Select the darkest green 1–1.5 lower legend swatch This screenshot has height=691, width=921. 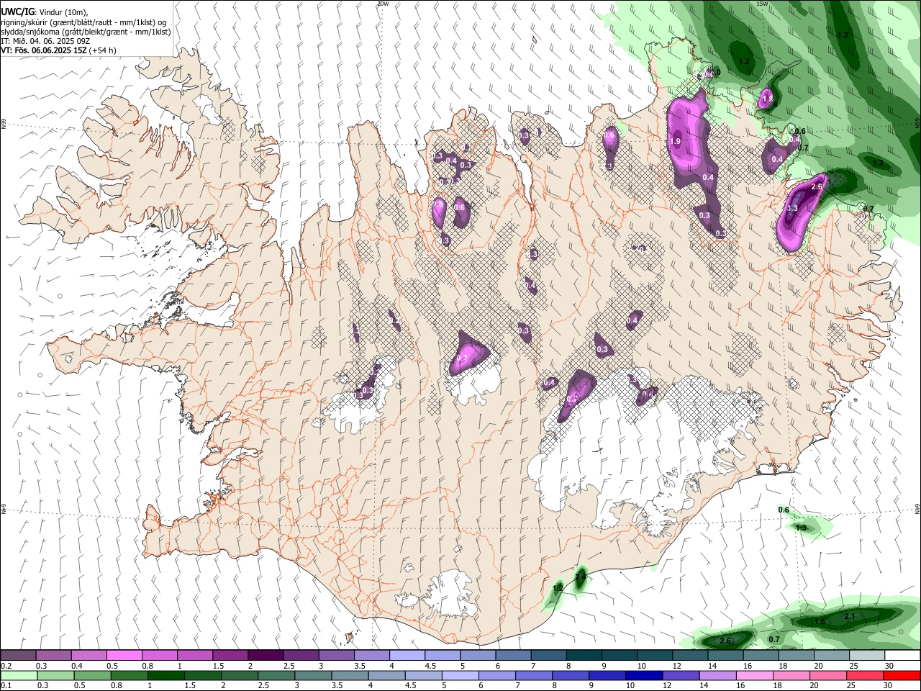(166, 676)
